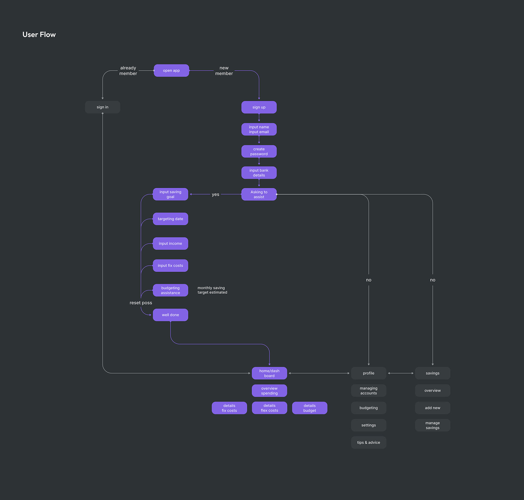The height and width of the screenshot is (500, 524).
Task: Select the 'manage savings' box
Action: [x=432, y=425]
